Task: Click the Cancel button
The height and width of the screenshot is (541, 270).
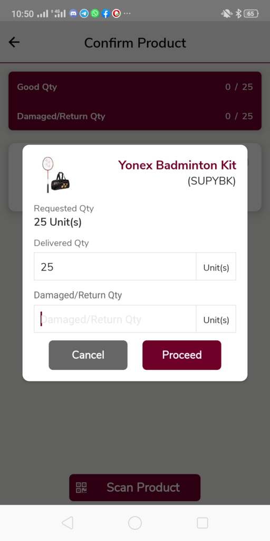Action: pos(88,355)
